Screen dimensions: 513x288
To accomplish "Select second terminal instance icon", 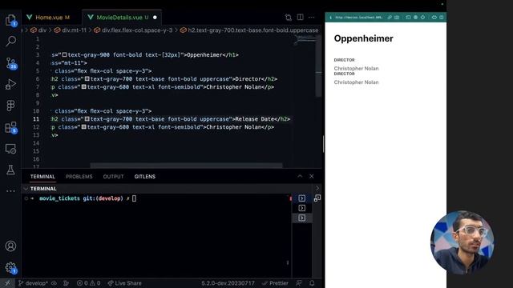I will (301, 208).
